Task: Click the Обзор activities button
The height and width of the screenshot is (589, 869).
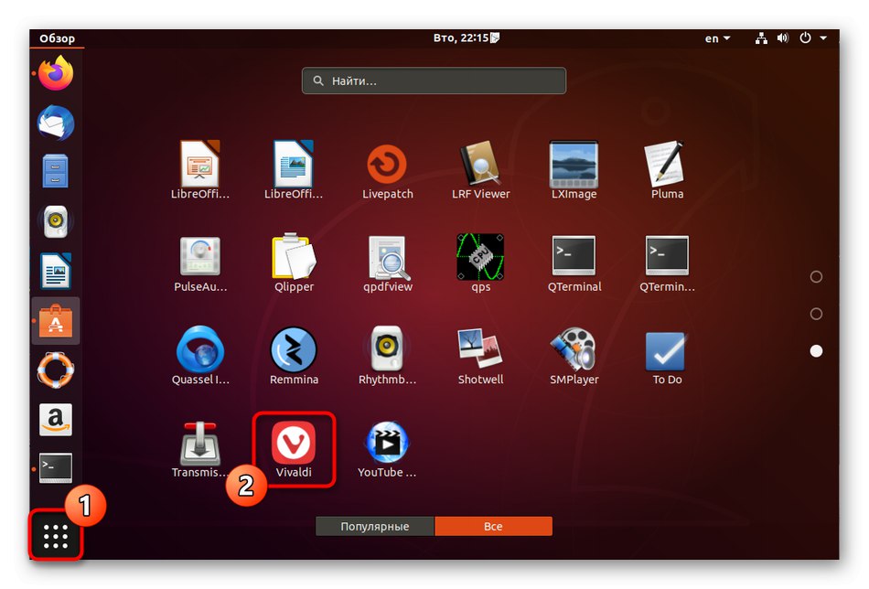Action: coord(57,38)
